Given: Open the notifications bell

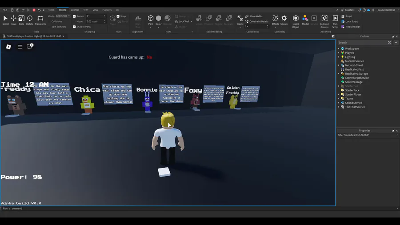Looking at the screenshot, I should 360,10.
